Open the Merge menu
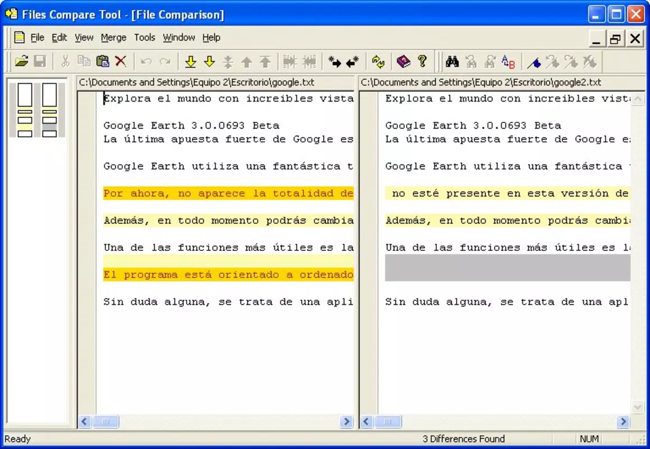 point(114,38)
